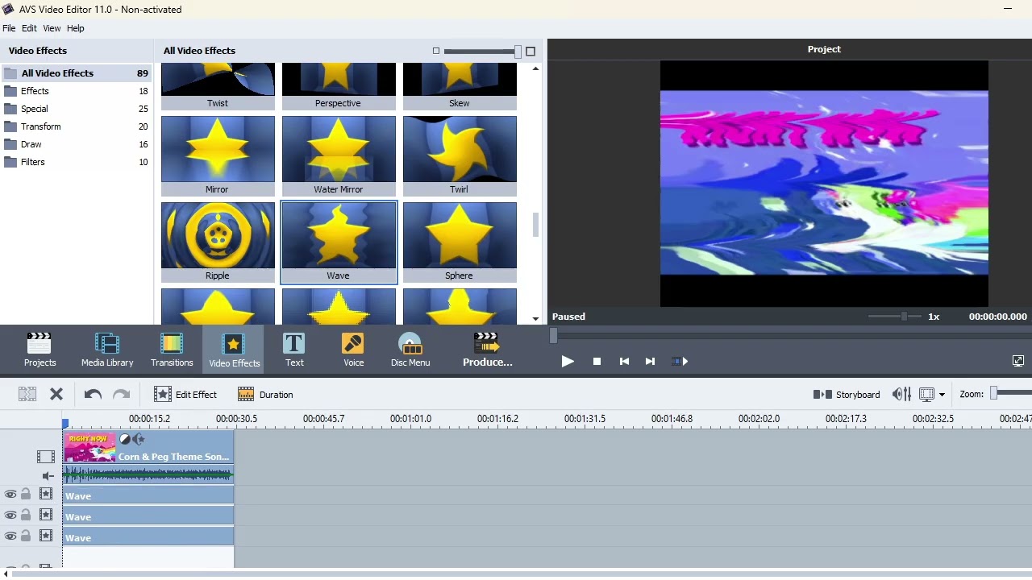Image resolution: width=1032 pixels, height=580 pixels.
Task: Click the first video effect track icon
Action: tap(46, 495)
